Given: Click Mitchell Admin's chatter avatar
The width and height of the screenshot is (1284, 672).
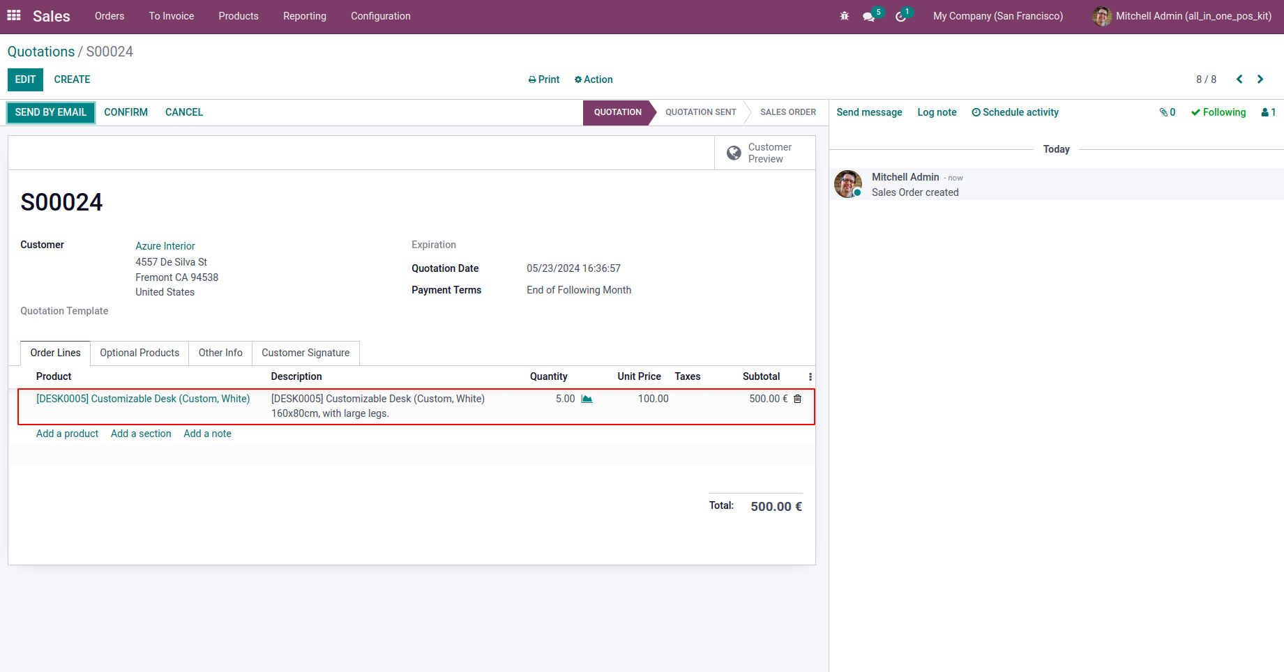Looking at the screenshot, I should click(x=848, y=184).
